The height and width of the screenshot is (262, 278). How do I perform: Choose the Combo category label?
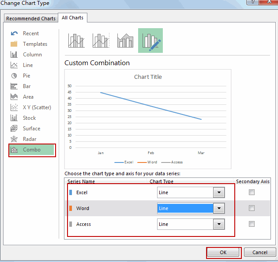point(32,150)
